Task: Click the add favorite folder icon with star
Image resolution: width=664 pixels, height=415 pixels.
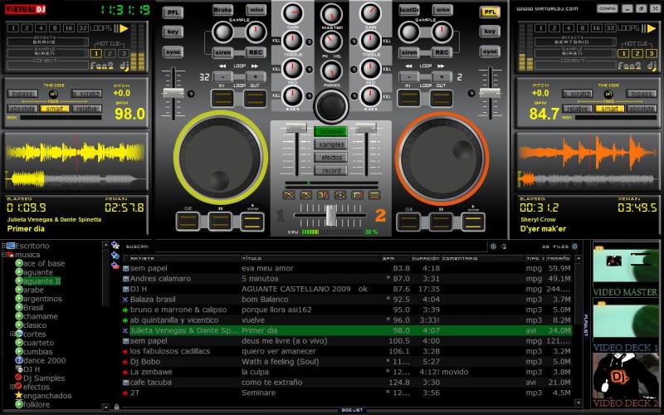Action: pos(115,245)
